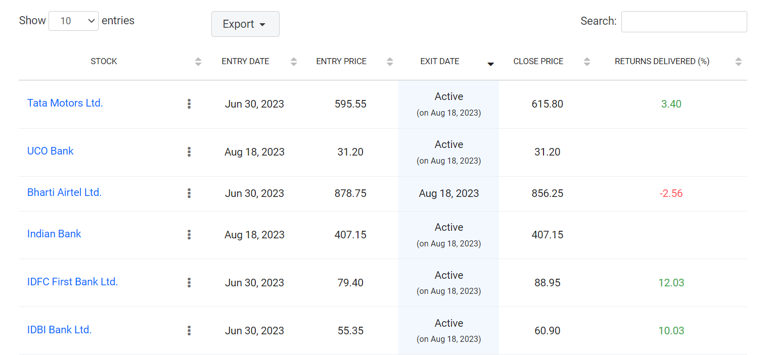Screen dimensions: 771x355
Task: Sort by the Stock column arrows
Action: point(198,62)
